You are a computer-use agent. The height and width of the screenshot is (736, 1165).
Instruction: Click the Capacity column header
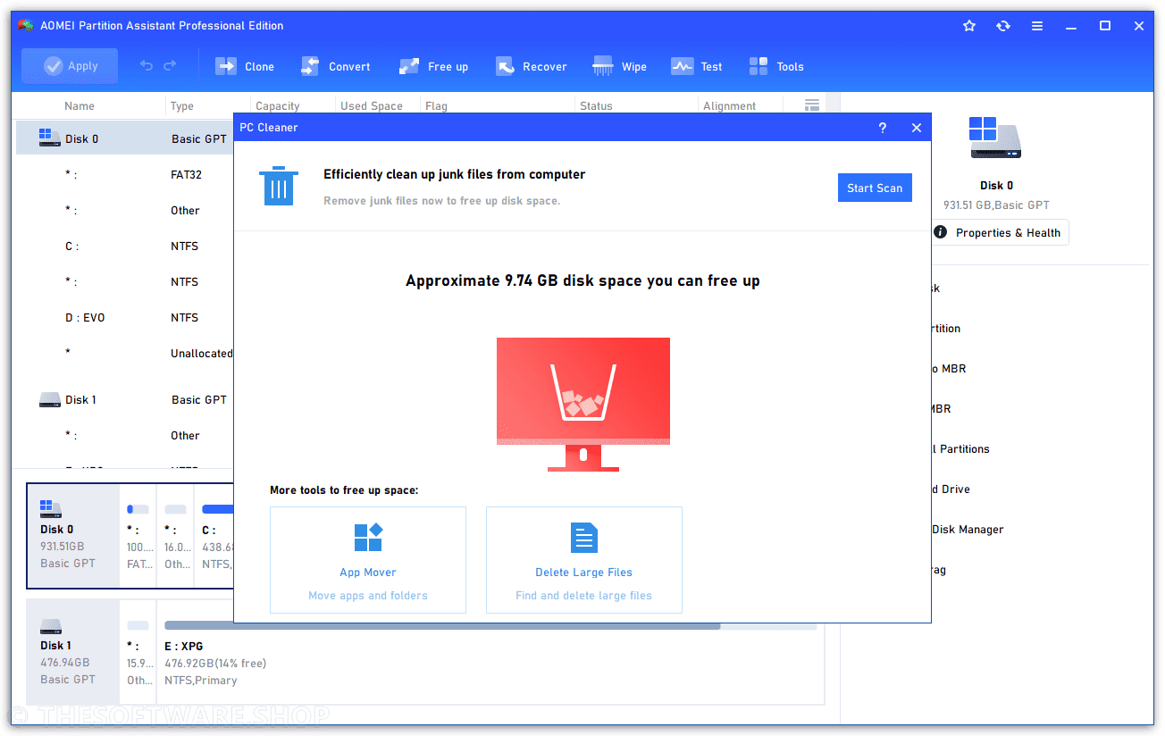[x=278, y=105]
